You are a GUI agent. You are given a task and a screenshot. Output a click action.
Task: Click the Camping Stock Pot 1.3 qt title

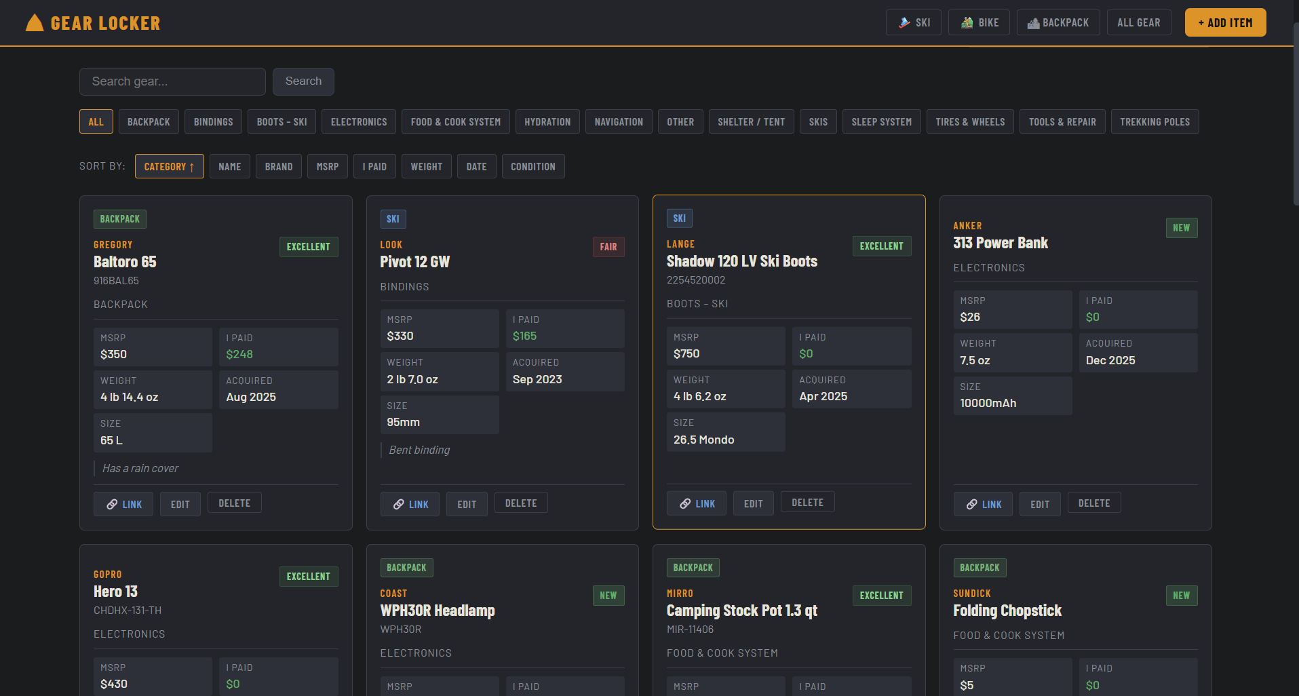[742, 611]
